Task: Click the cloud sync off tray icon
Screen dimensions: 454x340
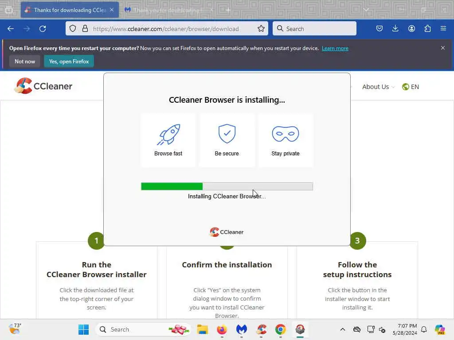Action: coord(357,329)
